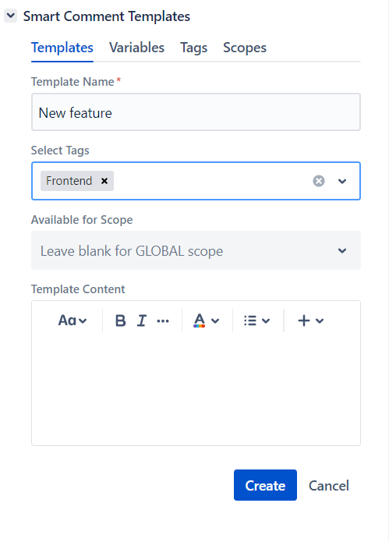The width and height of the screenshot is (389, 542).
Task: Open the Available for Scope dropdown
Action: 196,250
